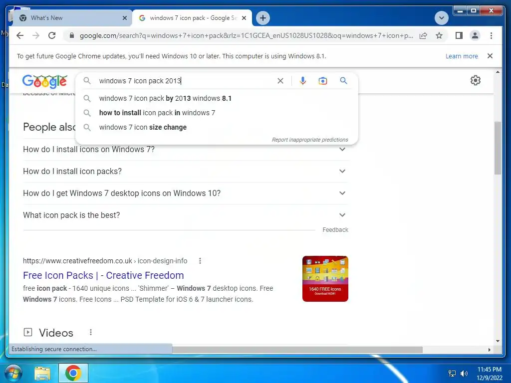
Task: Submit search with blue magnifier
Action: pos(343,80)
